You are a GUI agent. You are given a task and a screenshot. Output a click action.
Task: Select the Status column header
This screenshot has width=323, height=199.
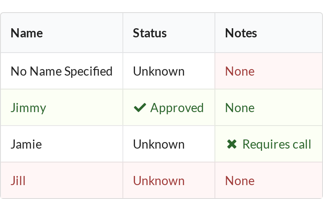150,33
